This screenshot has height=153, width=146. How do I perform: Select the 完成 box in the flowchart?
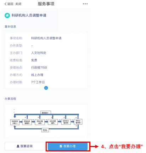click(x=45, y=130)
